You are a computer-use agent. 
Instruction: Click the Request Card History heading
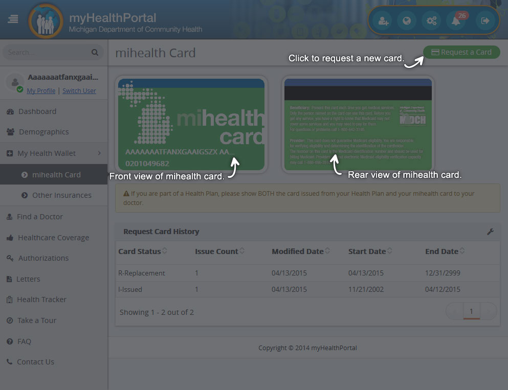coord(161,232)
